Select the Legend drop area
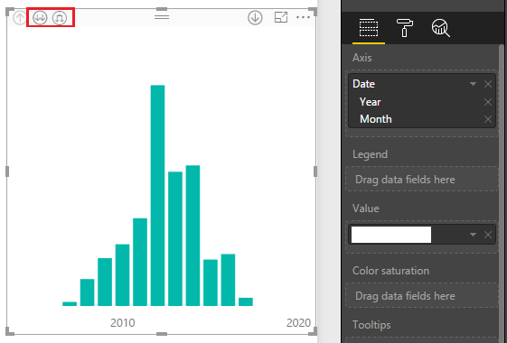The height and width of the screenshot is (343, 507). coord(422,180)
